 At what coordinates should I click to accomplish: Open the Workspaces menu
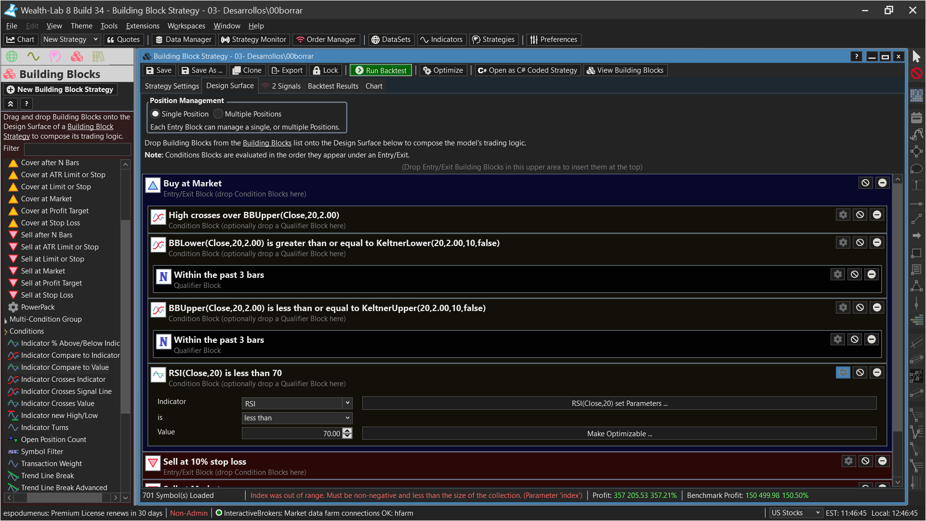click(x=186, y=26)
